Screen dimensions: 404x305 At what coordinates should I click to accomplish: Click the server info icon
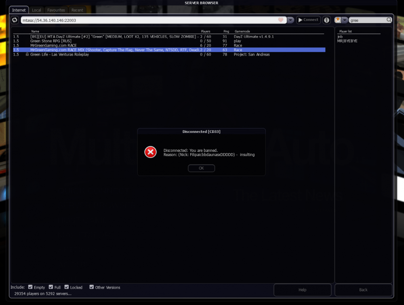[x=326, y=20]
